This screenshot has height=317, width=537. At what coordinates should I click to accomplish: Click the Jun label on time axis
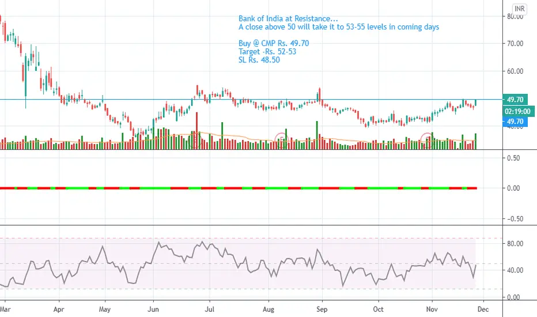tap(153, 310)
